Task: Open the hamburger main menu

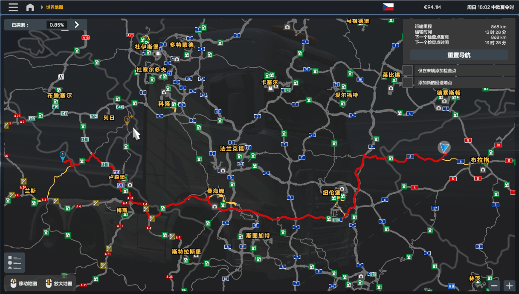Action: 13,7
